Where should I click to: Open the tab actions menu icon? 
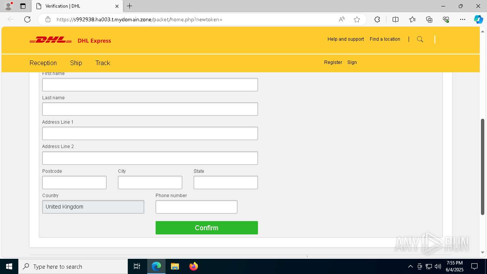point(23,6)
